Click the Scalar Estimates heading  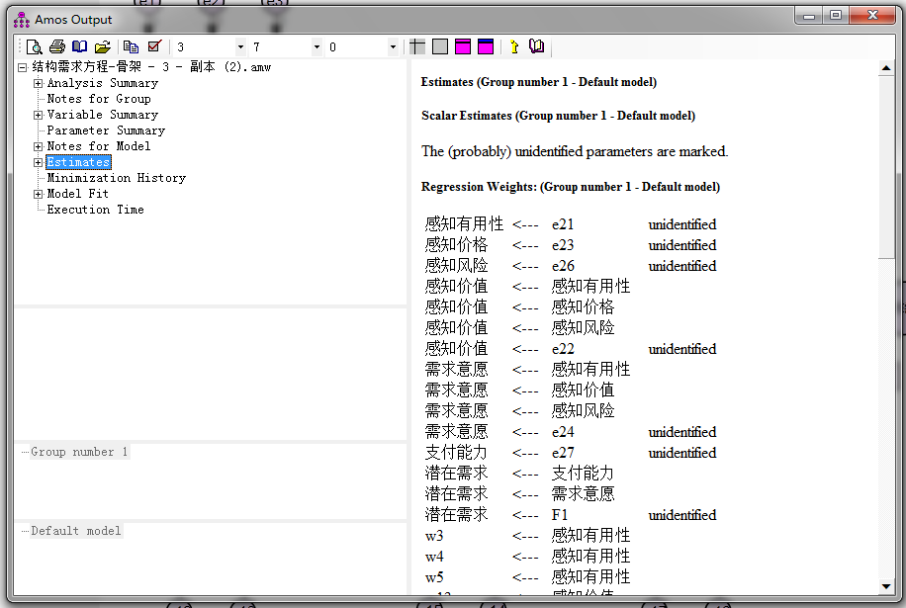point(558,116)
